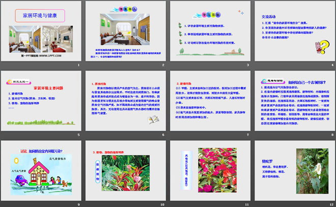This screenshot has height=207, width=336.
Task: Click the heading 讨论: 如何防治室内环境污染?
Action: 41,151
